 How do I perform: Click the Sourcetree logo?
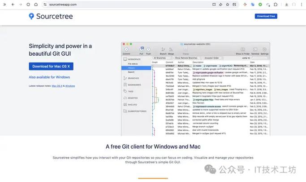point(51,16)
